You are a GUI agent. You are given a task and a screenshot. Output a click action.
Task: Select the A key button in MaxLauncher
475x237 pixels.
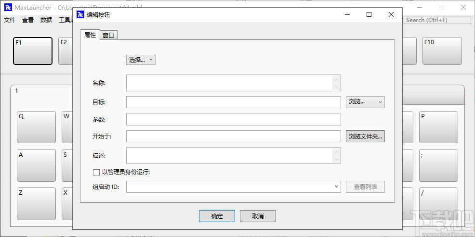[x=36, y=165]
